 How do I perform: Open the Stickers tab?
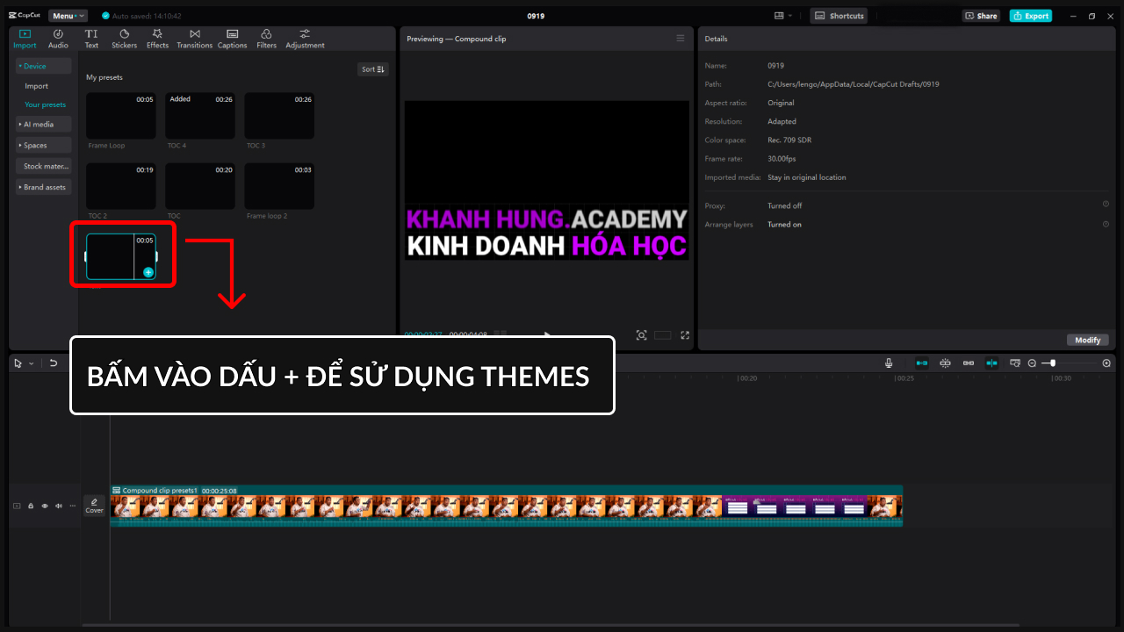pos(124,39)
